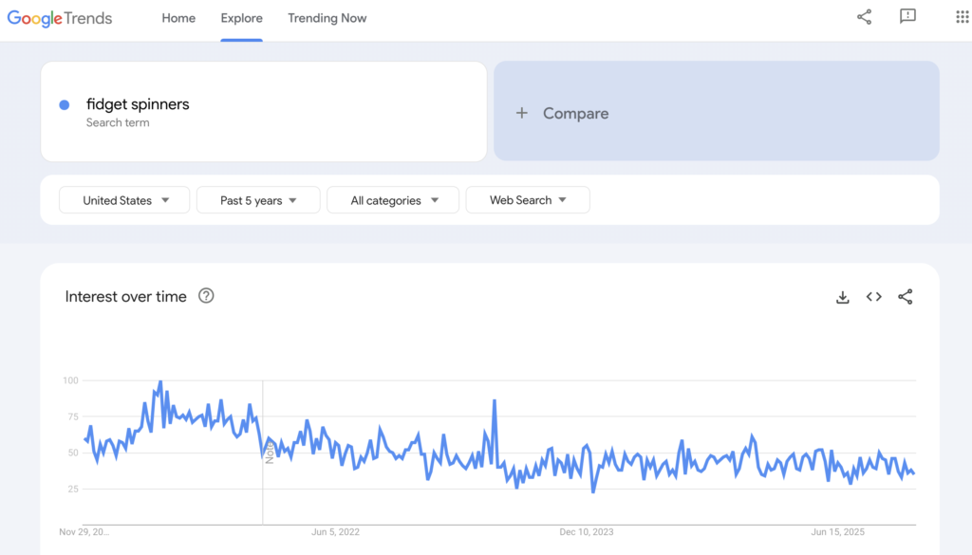972x555 pixels.
Task: Switch to the Home tab
Action: pos(178,17)
